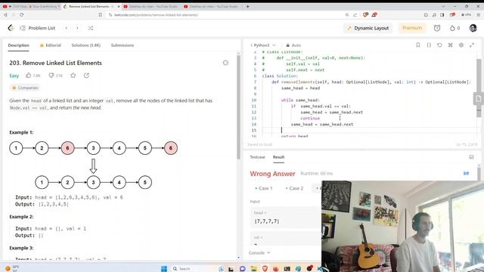Viewport: 484px width, 272px height.
Task: Switch to the Description tab
Action: click(x=18, y=45)
